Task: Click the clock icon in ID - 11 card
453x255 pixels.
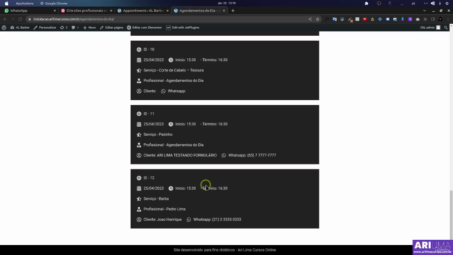Action: point(171,124)
